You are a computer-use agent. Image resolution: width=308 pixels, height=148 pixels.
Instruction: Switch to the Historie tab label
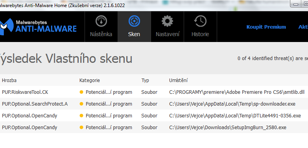click(200, 34)
